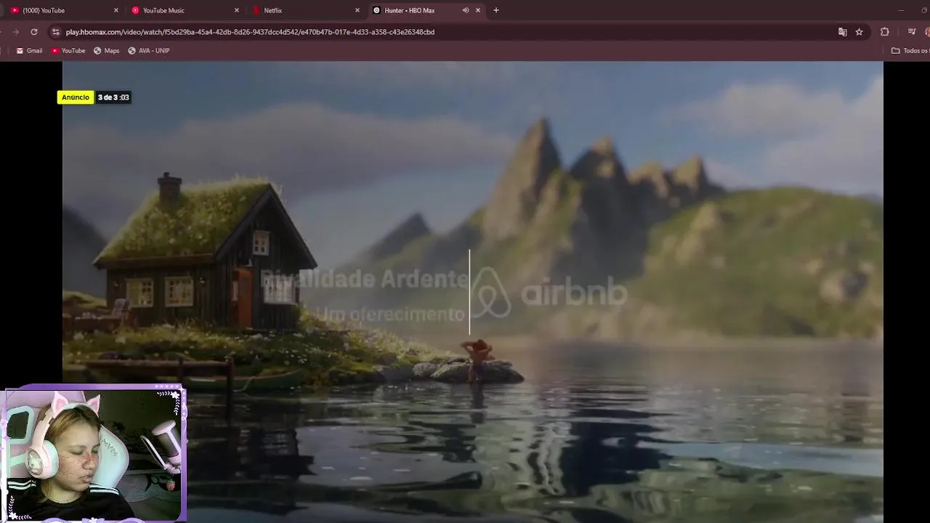Reload the current page
The width and height of the screenshot is (930, 523).
coord(34,32)
